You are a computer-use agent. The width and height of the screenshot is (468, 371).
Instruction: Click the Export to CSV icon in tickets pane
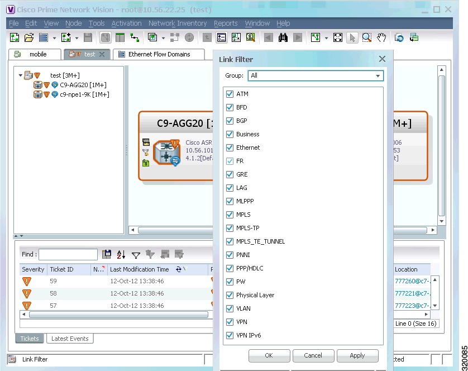click(107, 254)
